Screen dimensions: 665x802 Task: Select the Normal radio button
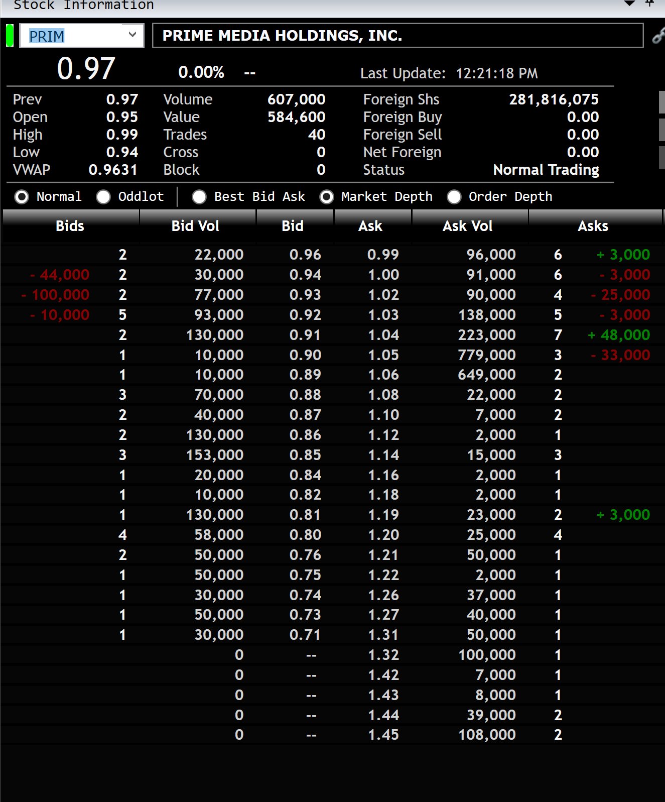22,197
